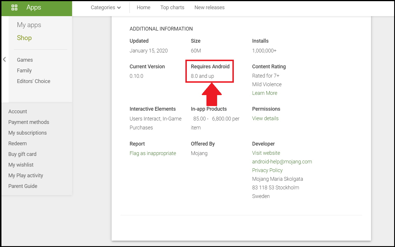Viewport: 395px width, 247px height.
Task: Click the 'In-app Products' label
Action: [x=209, y=109]
